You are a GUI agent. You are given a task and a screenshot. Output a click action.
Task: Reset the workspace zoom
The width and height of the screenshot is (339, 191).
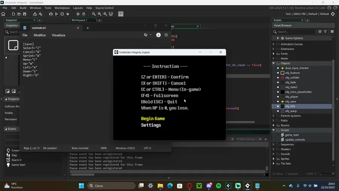[99, 14]
